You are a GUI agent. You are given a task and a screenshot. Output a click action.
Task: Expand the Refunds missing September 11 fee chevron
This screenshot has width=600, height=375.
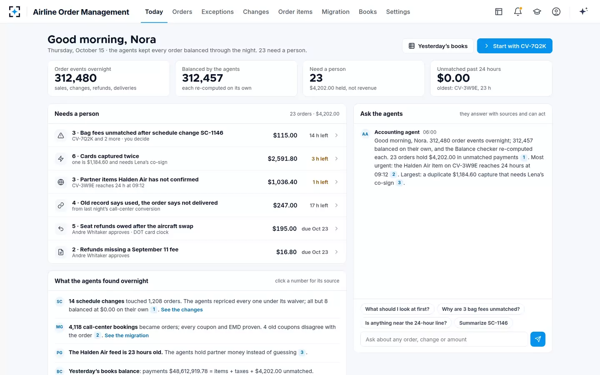pyautogui.click(x=337, y=252)
